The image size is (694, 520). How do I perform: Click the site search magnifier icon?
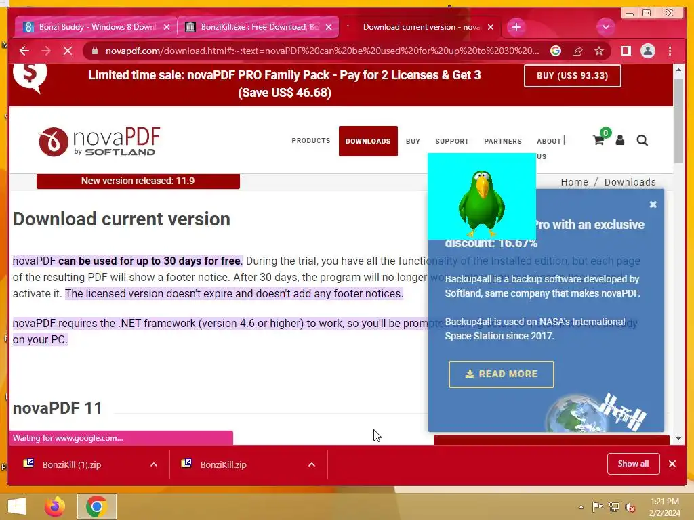point(642,141)
